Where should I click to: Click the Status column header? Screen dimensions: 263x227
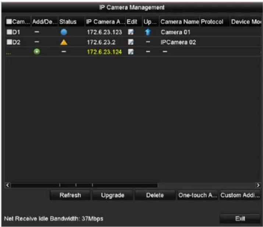[71, 22]
